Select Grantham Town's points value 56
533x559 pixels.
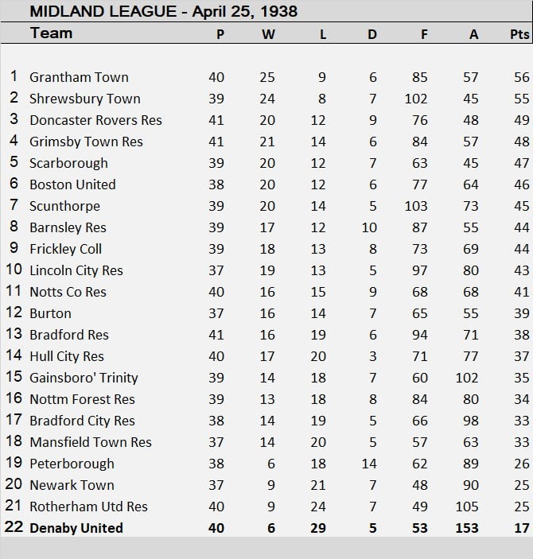pyautogui.click(x=521, y=77)
